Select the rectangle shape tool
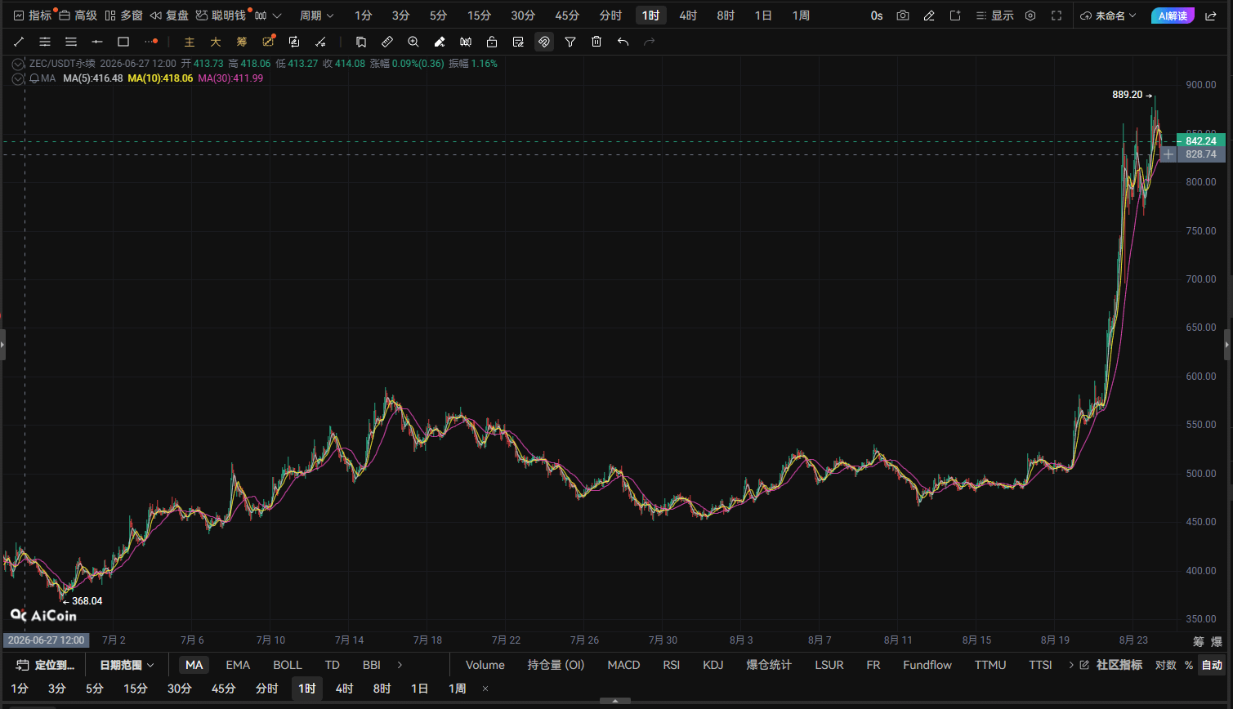The image size is (1233, 709). [123, 42]
